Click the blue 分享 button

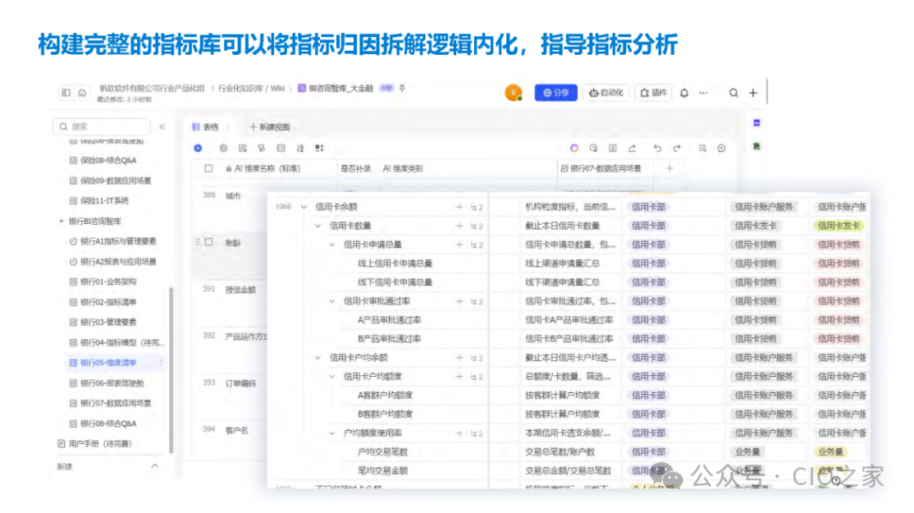click(556, 93)
